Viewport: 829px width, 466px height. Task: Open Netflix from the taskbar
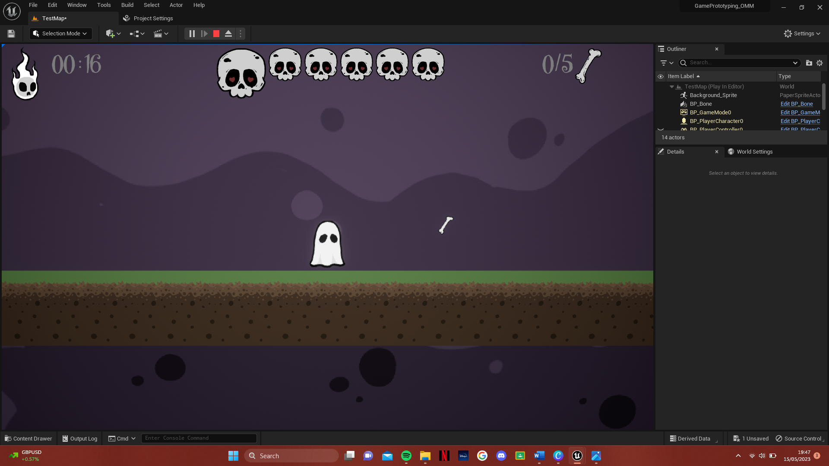(444, 456)
